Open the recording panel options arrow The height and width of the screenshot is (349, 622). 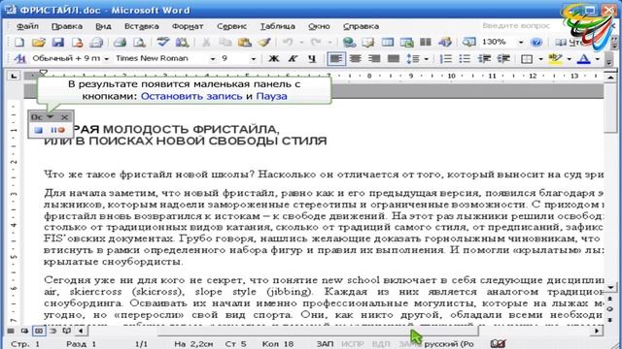(x=50, y=117)
